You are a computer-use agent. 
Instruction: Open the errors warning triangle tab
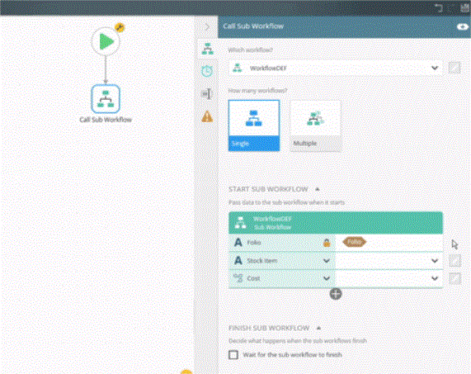pyautogui.click(x=207, y=116)
